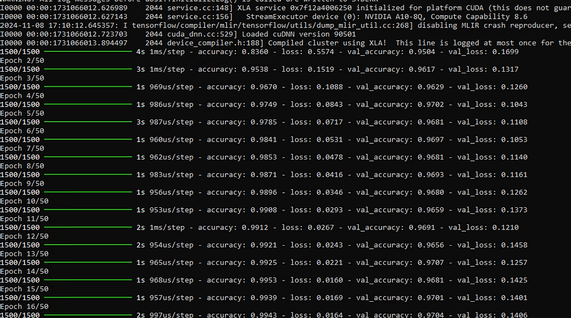Click the accuracy value 0.9538
The image size is (571, 318).
coord(255,69)
